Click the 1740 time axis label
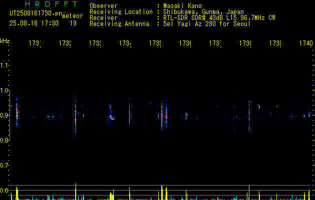The image size is (315, 200). point(306,43)
